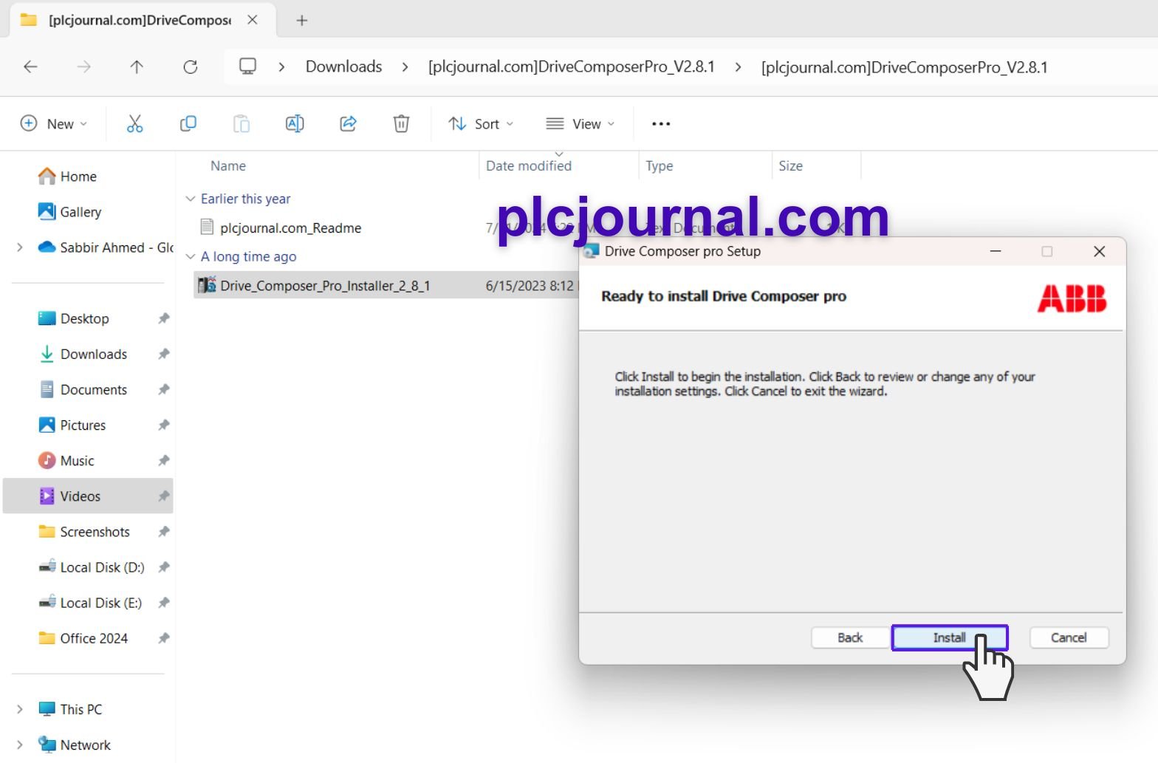Open Downloads in the sidebar

[94, 355]
